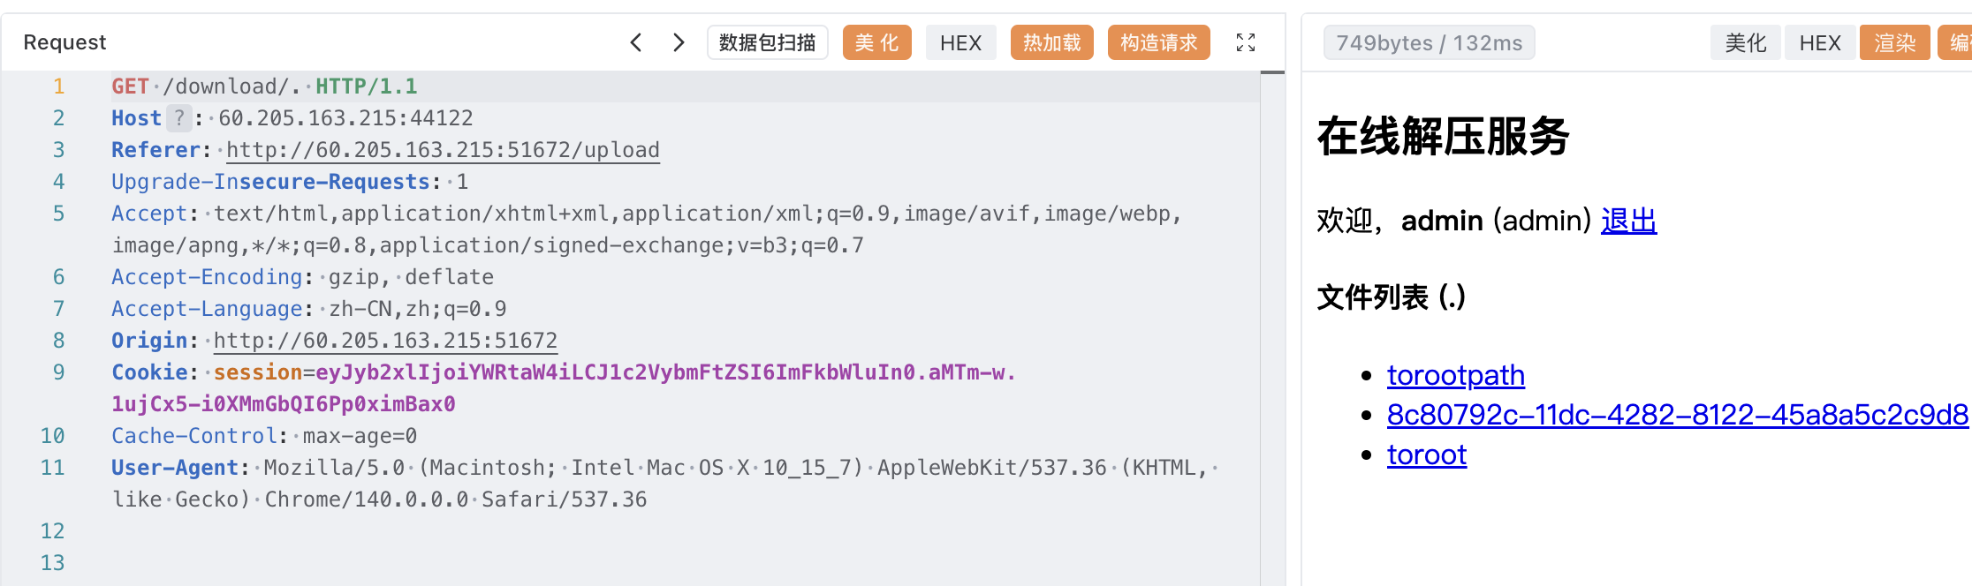Toggle HEX view in Request panel

pyautogui.click(x=960, y=42)
